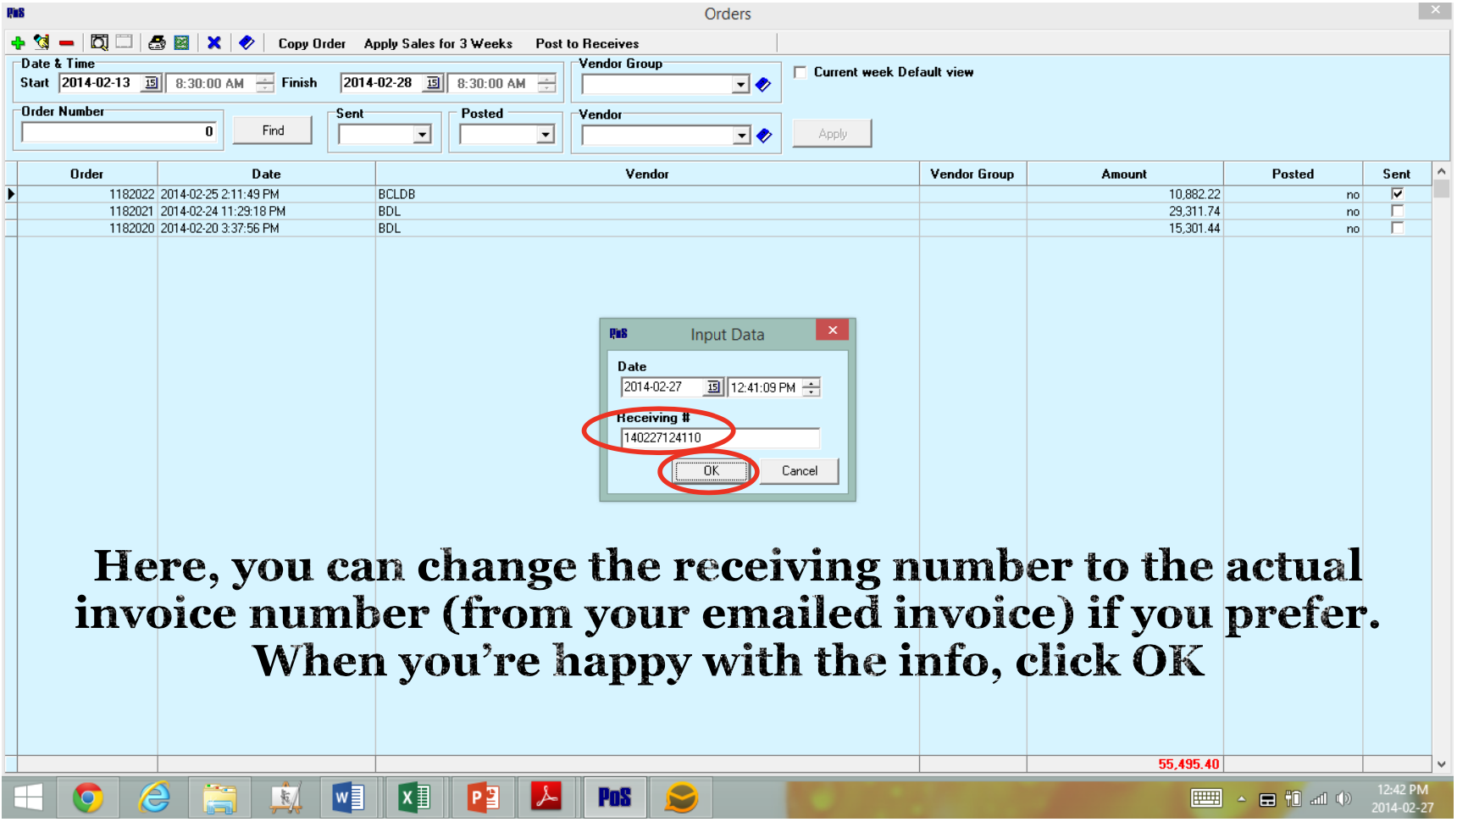Click vertical scrollbar up arrow
This screenshot has height=822, width=1457.
1441,172
